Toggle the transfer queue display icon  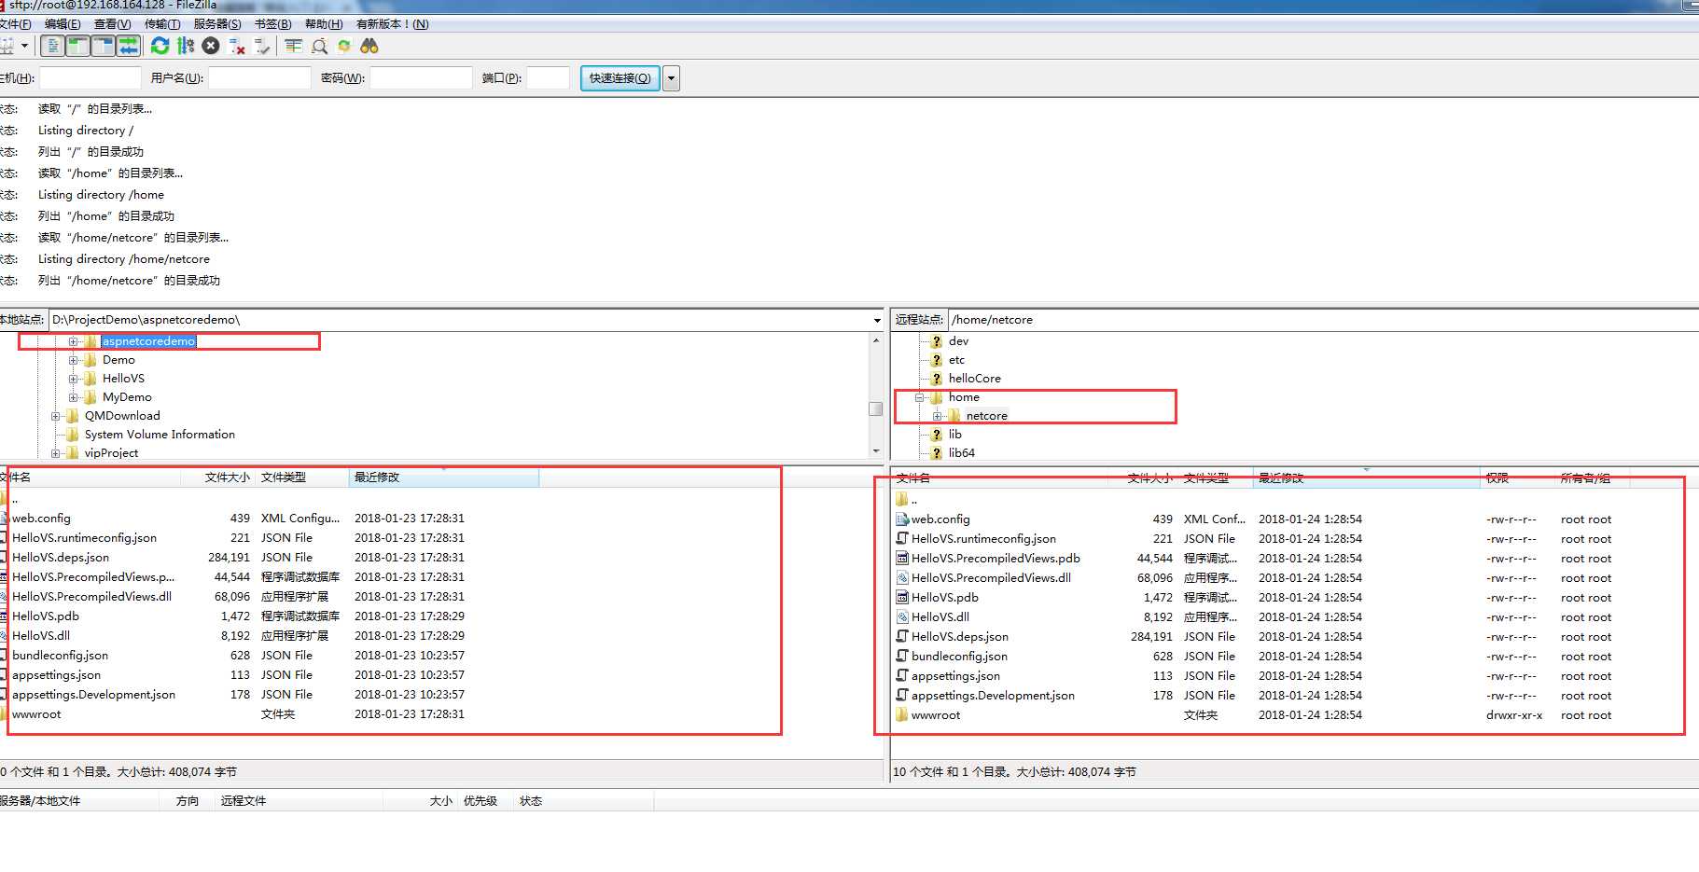pos(129,46)
